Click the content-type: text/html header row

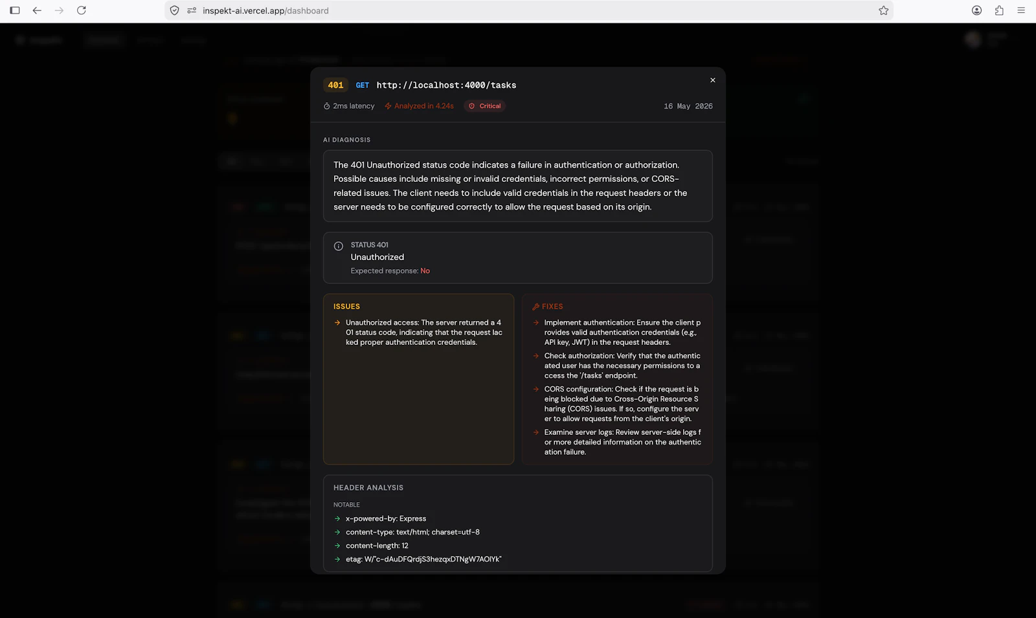pyautogui.click(x=412, y=533)
